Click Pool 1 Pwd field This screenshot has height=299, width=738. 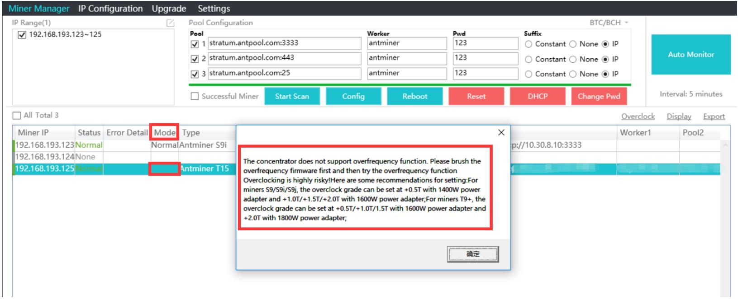(486, 43)
